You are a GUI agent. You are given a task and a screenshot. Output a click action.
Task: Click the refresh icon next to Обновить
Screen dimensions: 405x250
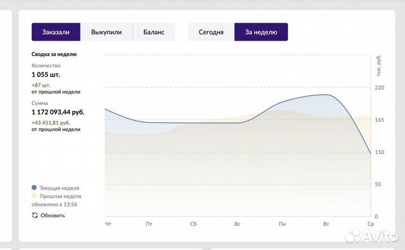pos(35,215)
